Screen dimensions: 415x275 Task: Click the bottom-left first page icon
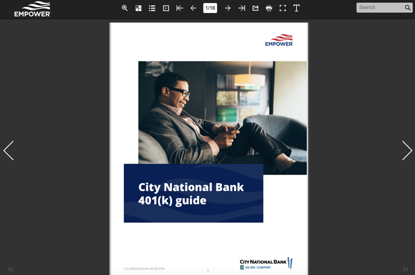(x=11, y=269)
